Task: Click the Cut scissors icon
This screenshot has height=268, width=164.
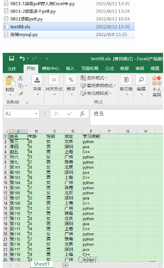Action: click(x=20, y=78)
